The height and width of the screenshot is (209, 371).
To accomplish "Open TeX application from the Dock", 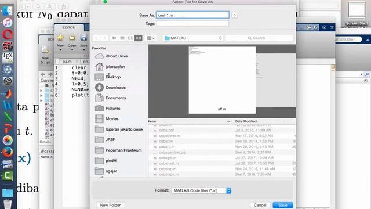I will coord(8,58).
